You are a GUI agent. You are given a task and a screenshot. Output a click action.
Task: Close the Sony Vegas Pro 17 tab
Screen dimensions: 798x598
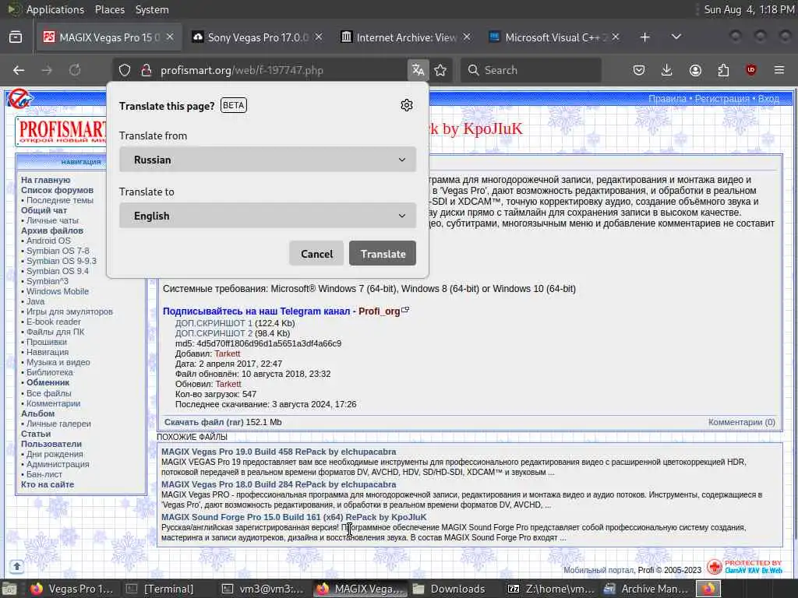(x=319, y=37)
